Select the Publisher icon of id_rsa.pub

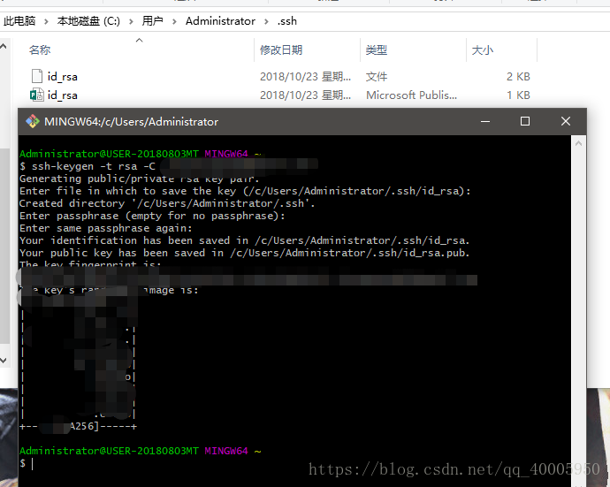point(37,95)
